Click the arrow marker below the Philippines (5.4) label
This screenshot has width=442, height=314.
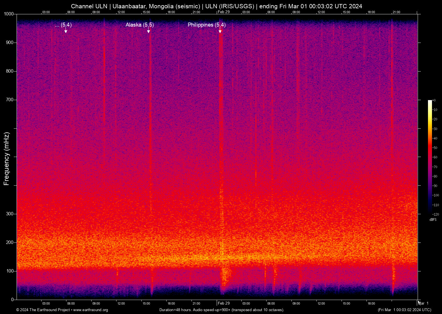click(x=220, y=31)
